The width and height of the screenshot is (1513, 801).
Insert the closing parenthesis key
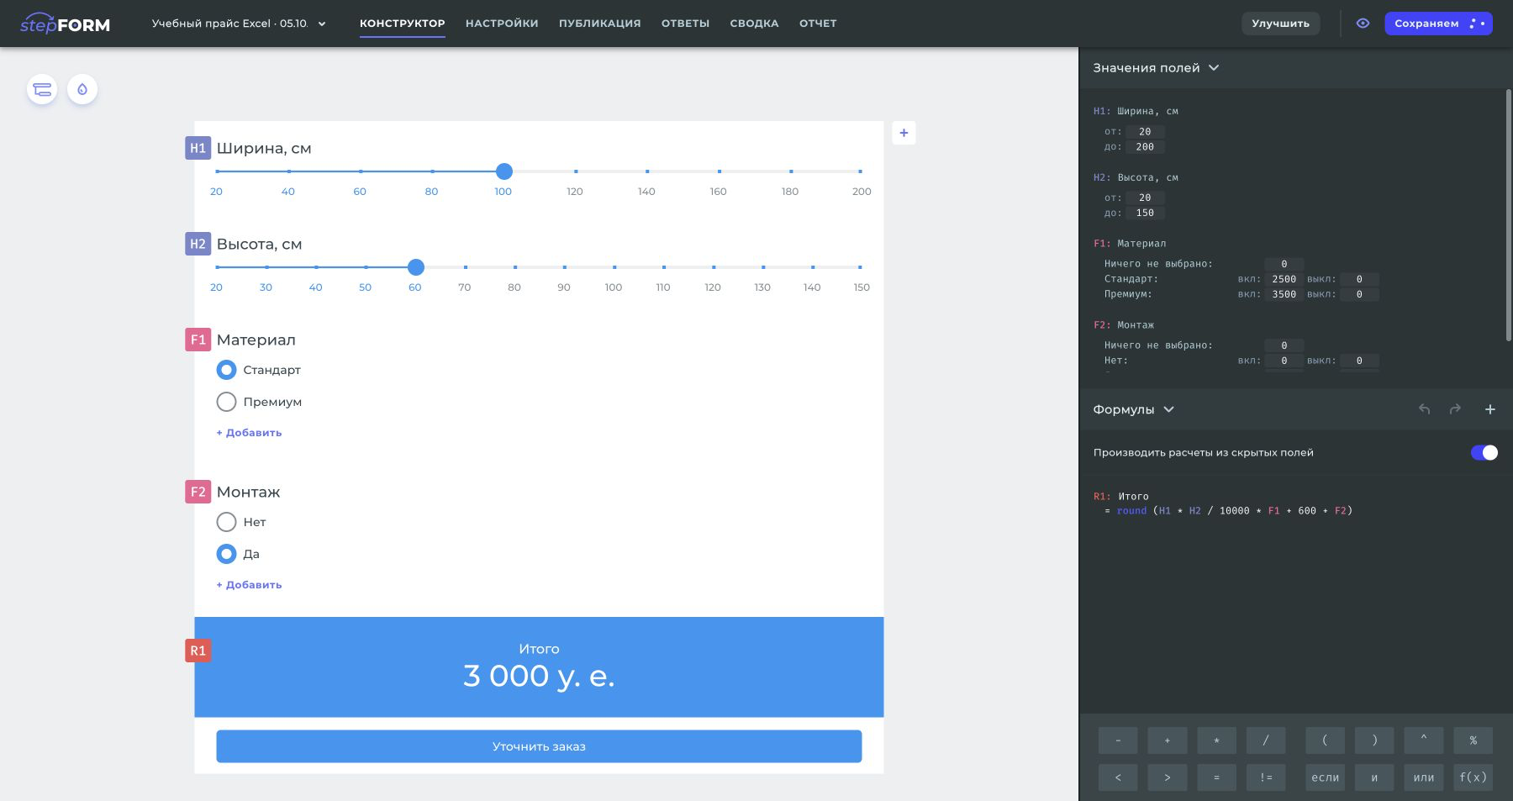(x=1374, y=740)
